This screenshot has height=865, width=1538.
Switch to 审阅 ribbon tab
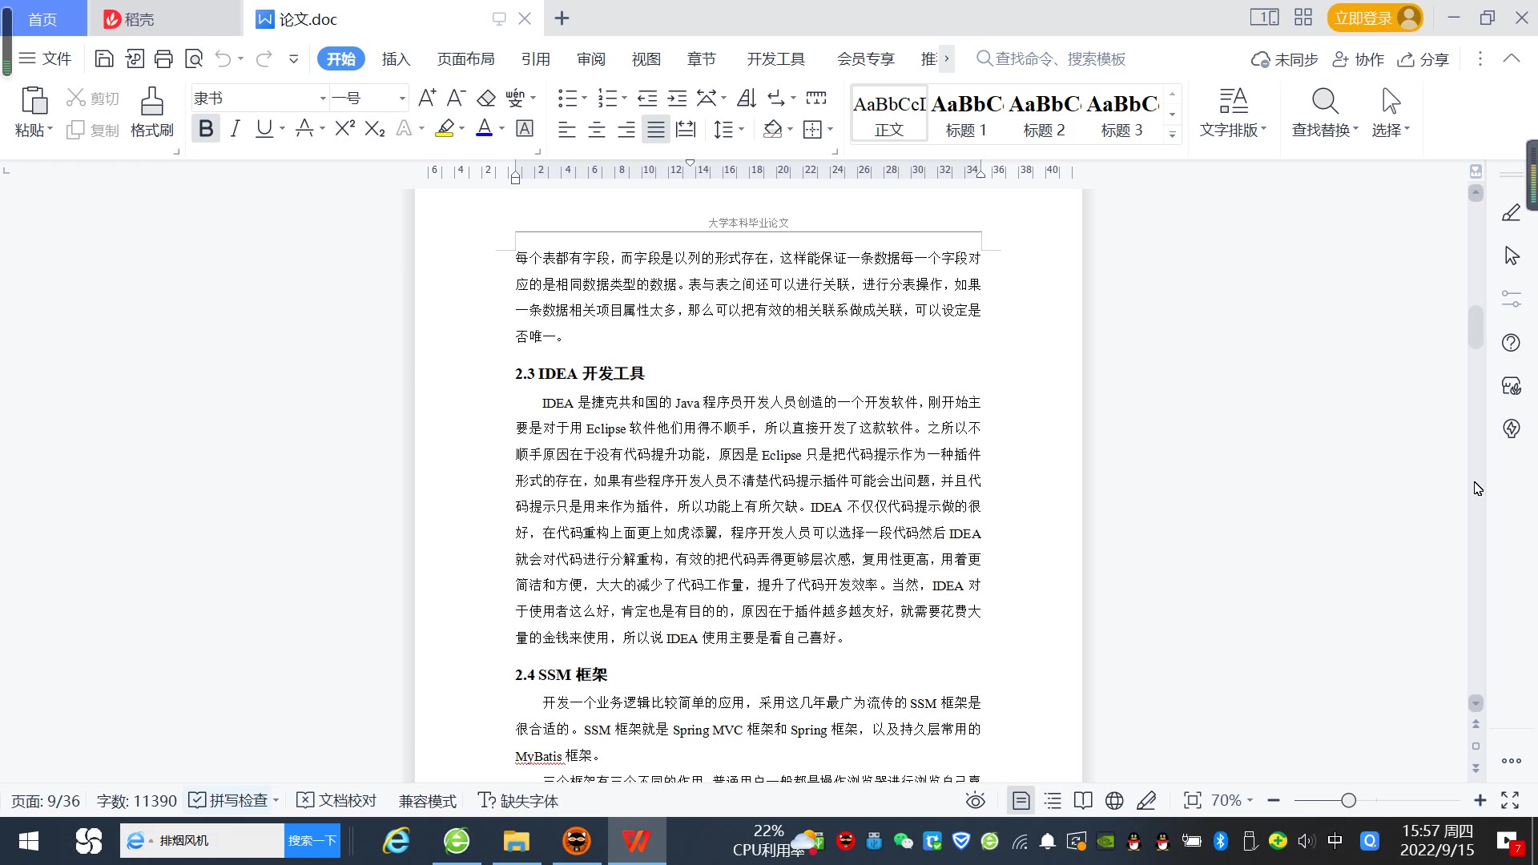[591, 59]
